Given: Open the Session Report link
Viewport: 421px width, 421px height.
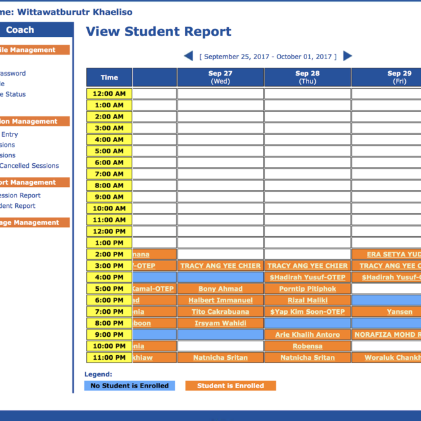Looking at the screenshot, I should (x=20, y=195).
